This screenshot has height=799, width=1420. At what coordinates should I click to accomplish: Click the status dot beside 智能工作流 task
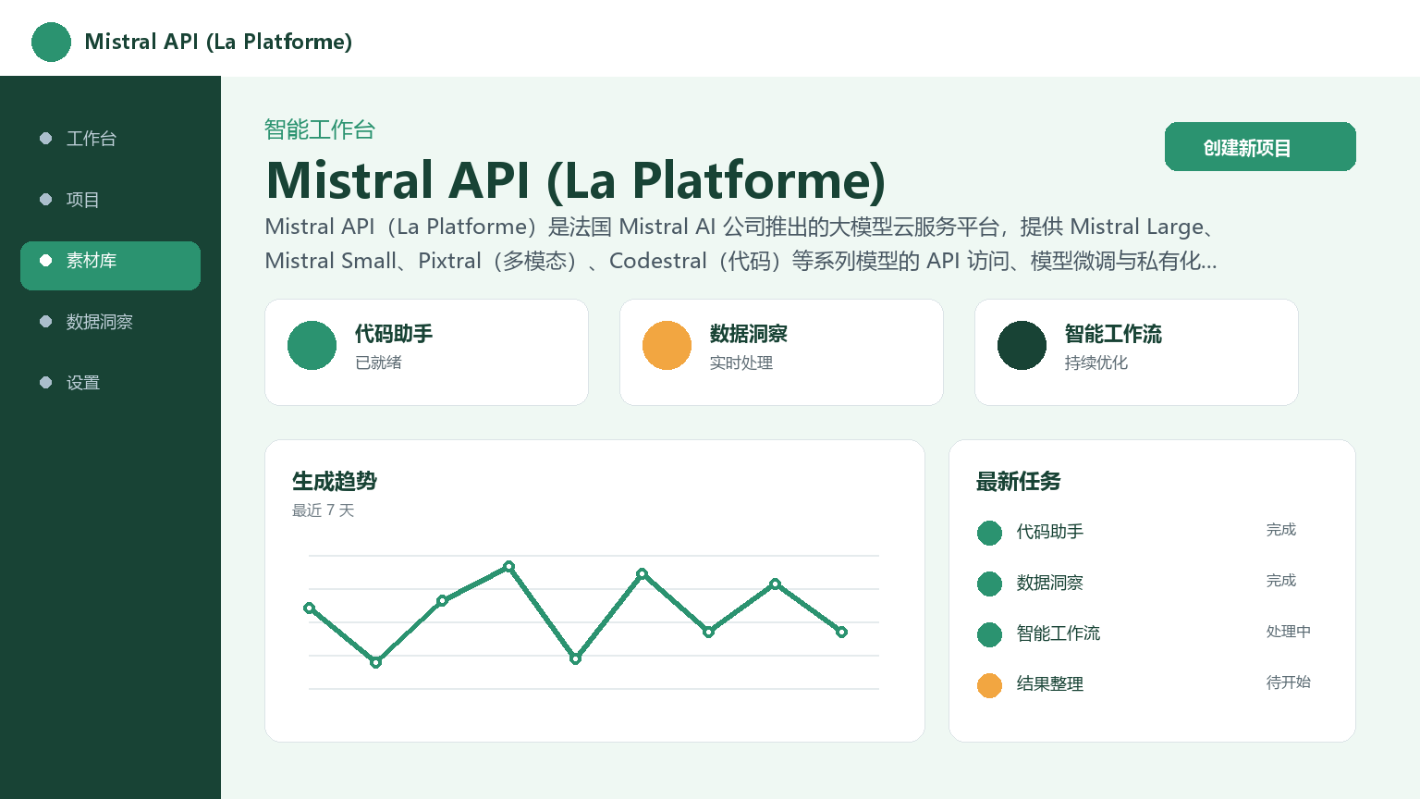click(x=989, y=634)
